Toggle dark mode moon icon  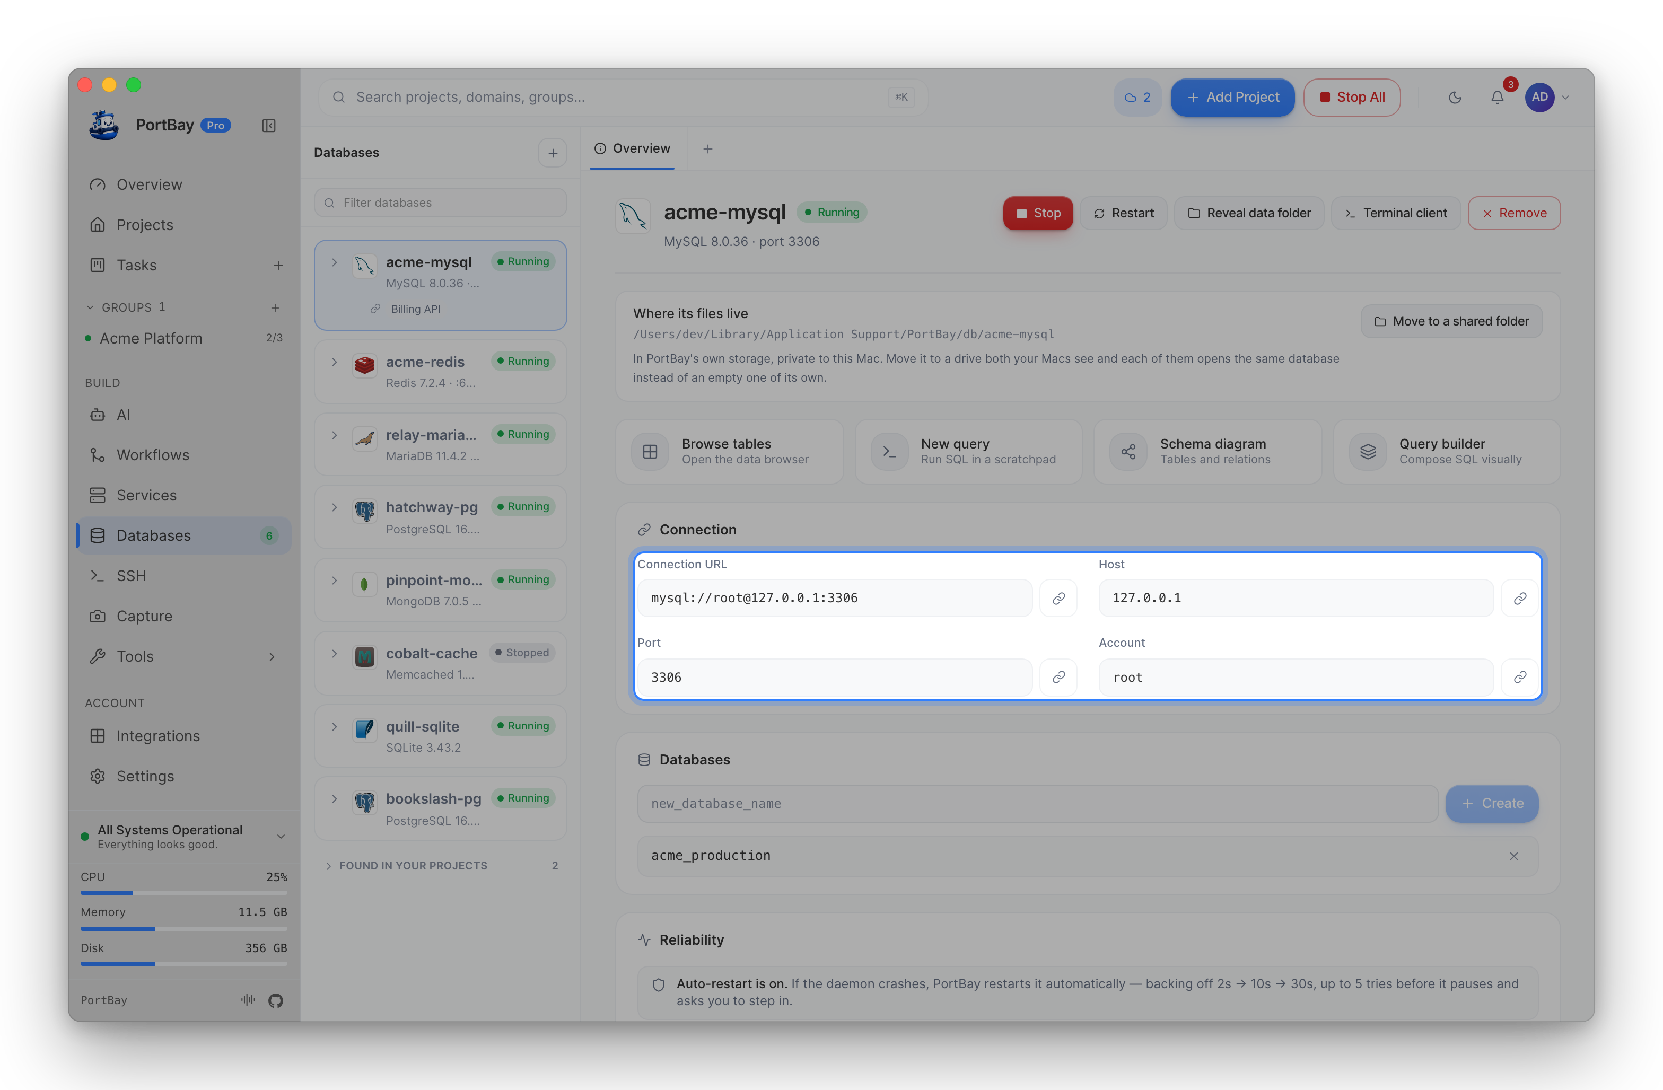pyautogui.click(x=1455, y=97)
